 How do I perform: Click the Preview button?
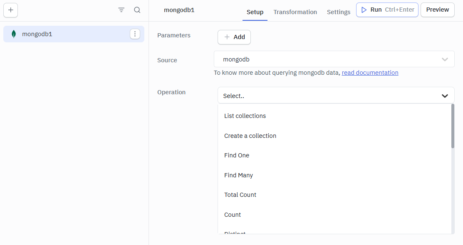[437, 9]
